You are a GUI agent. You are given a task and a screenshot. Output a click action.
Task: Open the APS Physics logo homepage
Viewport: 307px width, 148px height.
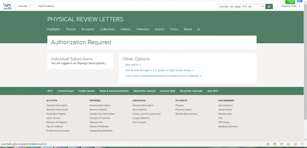coord(8,6)
